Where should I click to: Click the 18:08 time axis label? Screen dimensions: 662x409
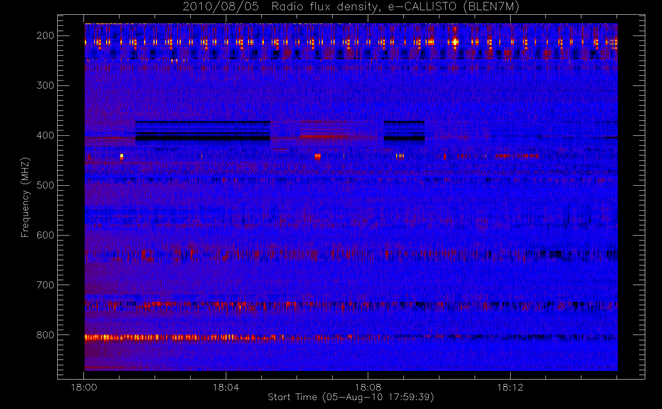[368, 387]
